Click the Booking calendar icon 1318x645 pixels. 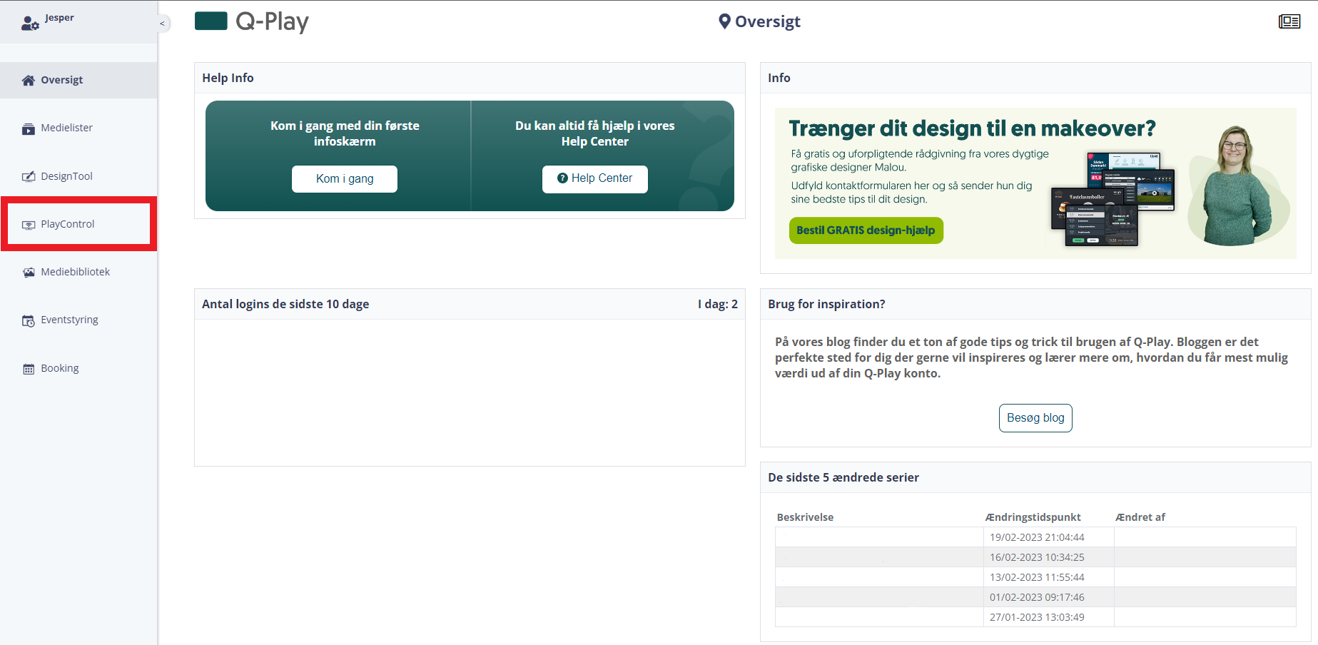click(x=29, y=369)
